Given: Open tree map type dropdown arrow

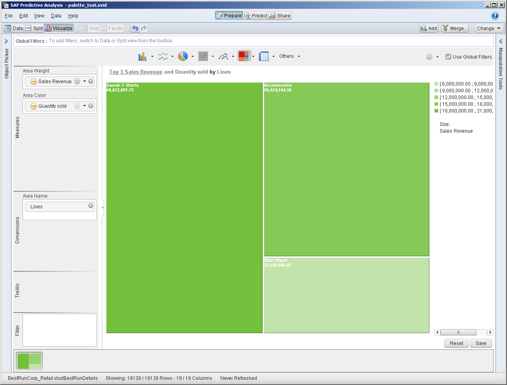Looking at the screenshot, I should [x=253, y=57].
